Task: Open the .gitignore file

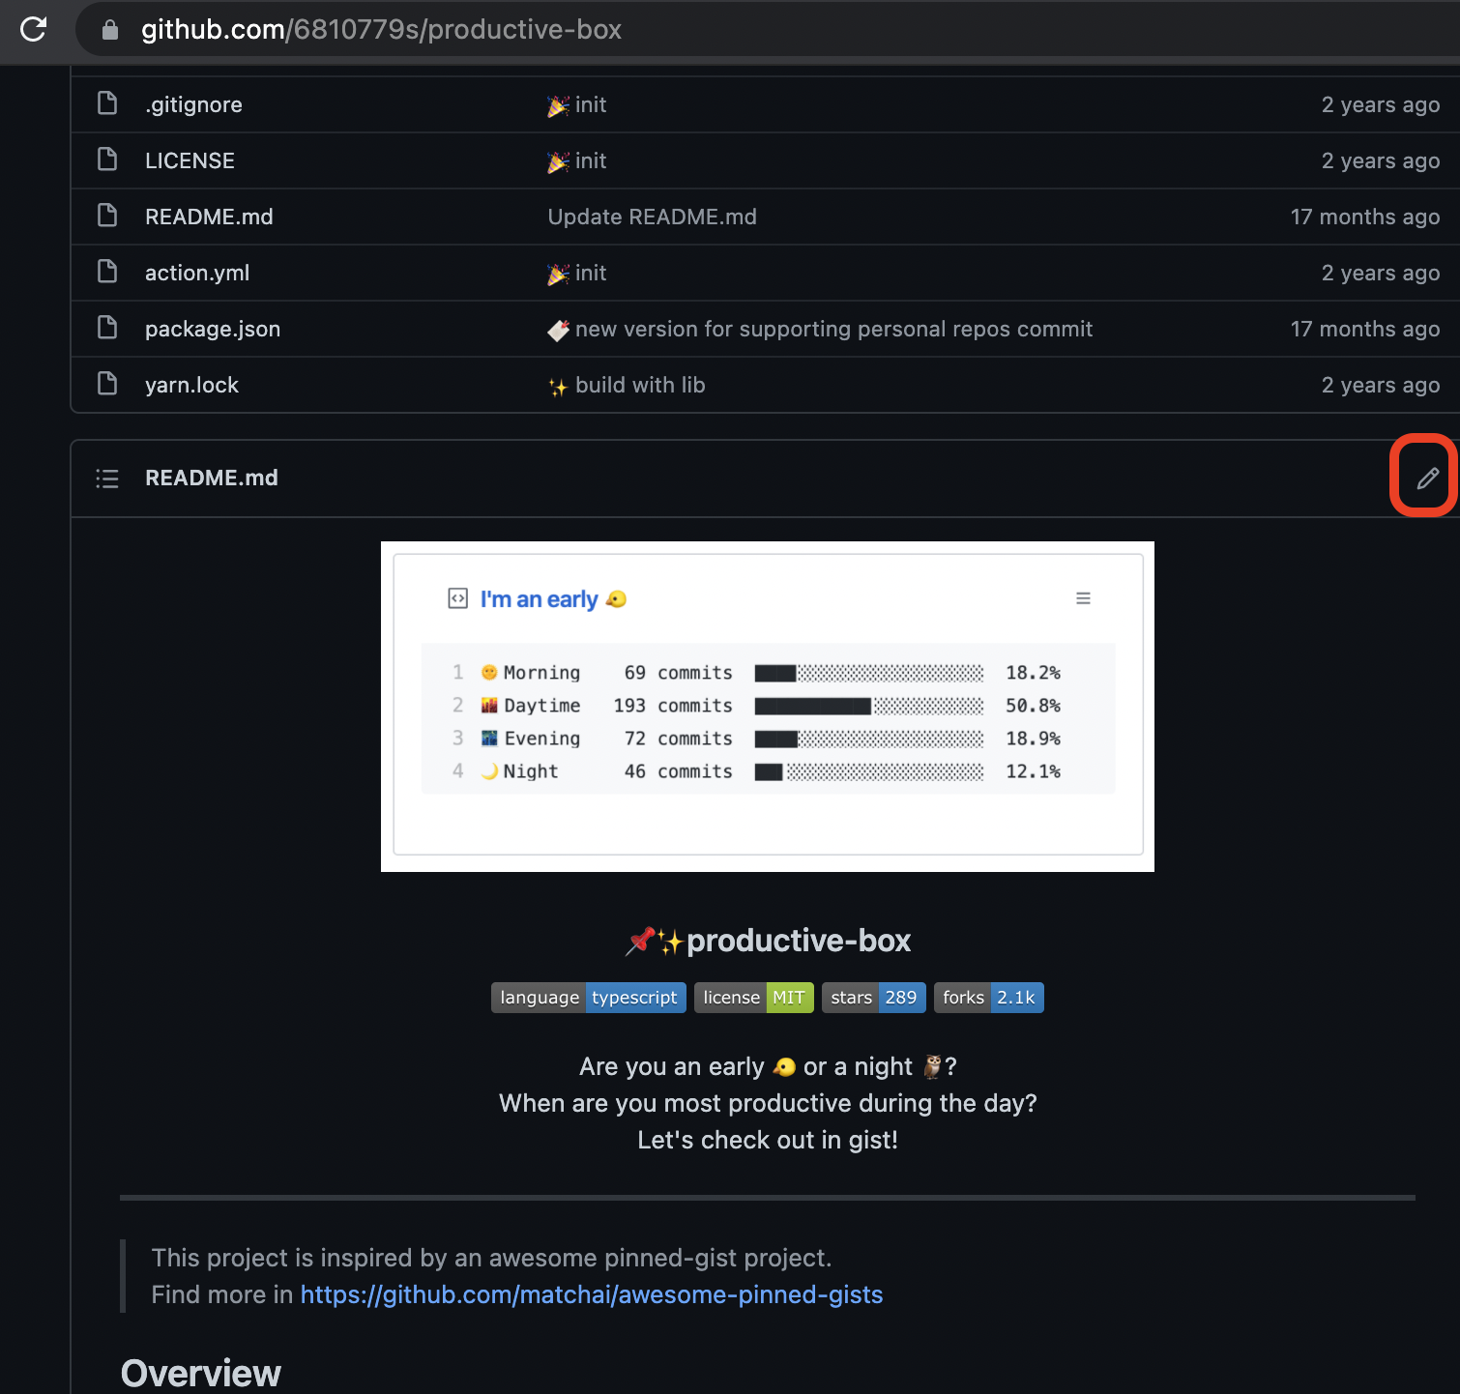Action: click(x=193, y=104)
